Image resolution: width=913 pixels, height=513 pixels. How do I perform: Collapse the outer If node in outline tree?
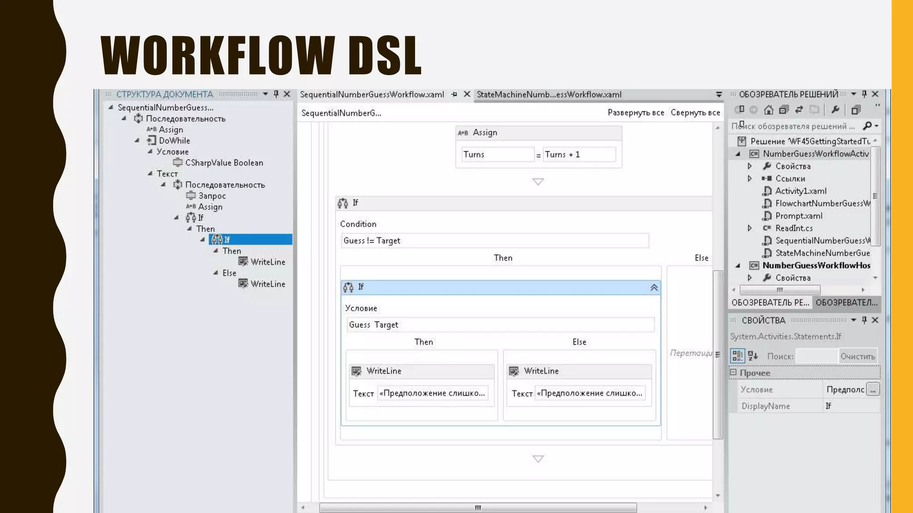click(177, 217)
